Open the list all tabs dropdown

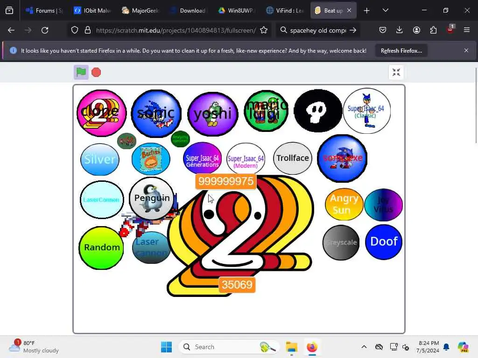pos(385,10)
